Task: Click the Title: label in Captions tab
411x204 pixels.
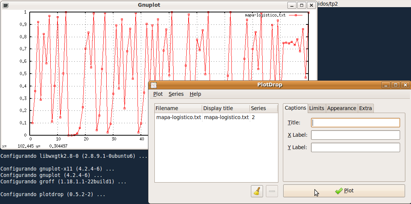Action: click(294, 122)
